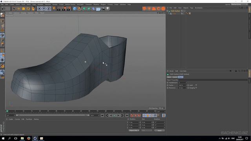Viewport: 251px width, 141px height.
Task: Toggle the X axis lock
Action: pos(39,9)
